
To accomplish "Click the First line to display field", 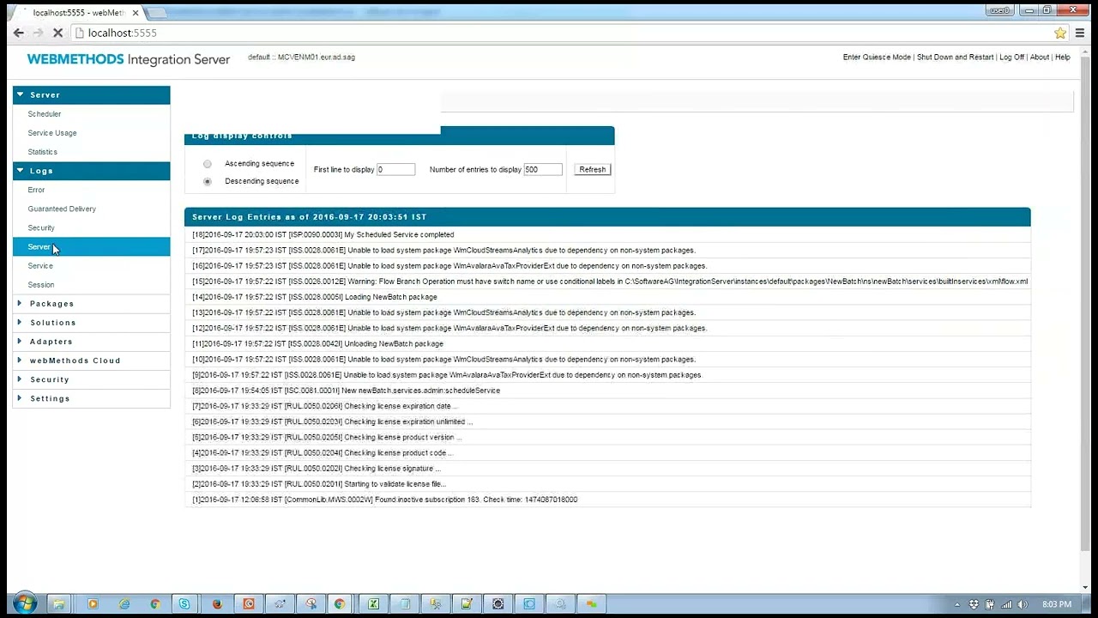I will pyautogui.click(x=395, y=170).
